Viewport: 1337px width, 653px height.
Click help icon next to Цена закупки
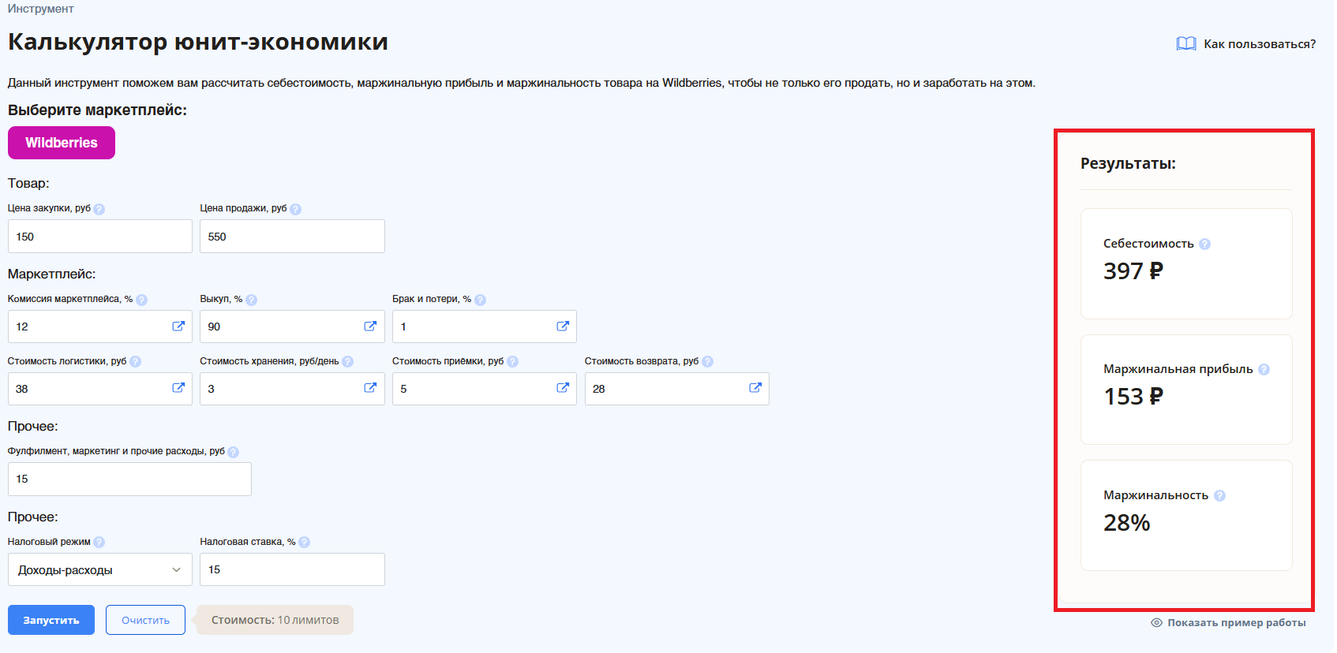(99, 209)
